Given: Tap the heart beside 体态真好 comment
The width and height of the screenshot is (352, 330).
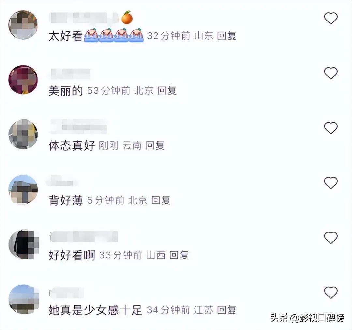Looking at the screenshot, I should pos(331,128).
